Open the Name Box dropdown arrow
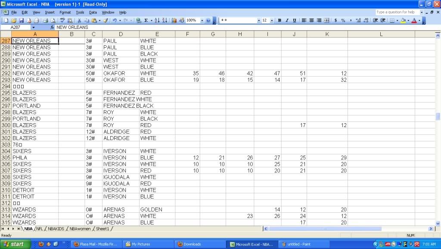 pyautogui.click(x=34, y=27)
